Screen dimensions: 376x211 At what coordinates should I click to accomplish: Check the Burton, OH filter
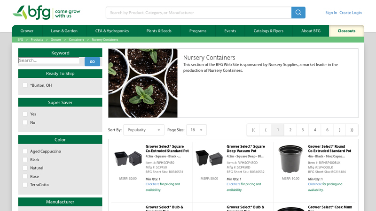point(25,85)
